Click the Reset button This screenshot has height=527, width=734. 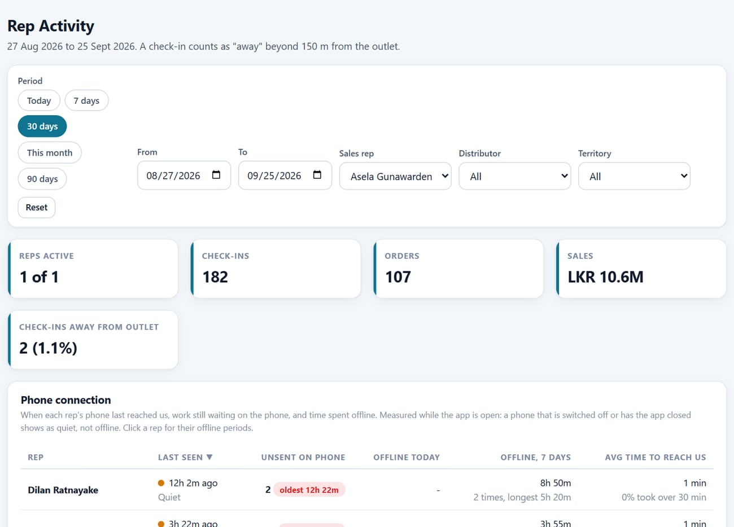pyautogui.click(x=37, y=208)
